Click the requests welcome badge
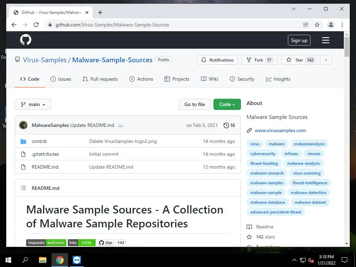 (x=46, y=242)
